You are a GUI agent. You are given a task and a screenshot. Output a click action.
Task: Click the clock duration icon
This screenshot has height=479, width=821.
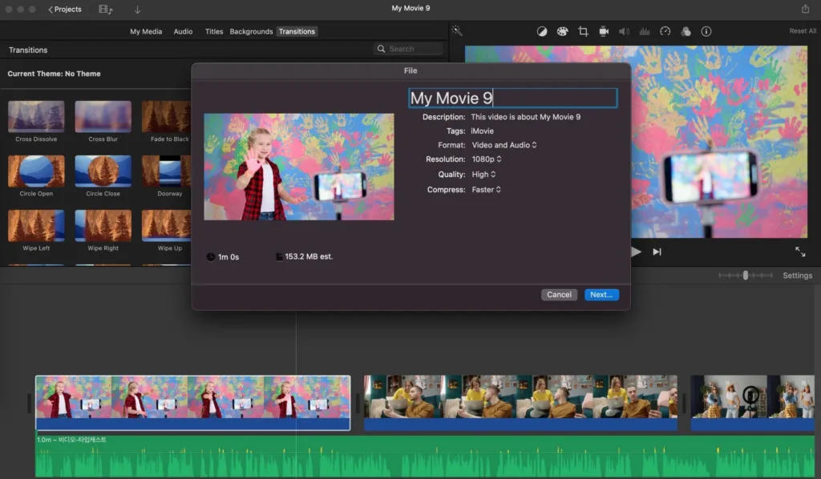211,257
